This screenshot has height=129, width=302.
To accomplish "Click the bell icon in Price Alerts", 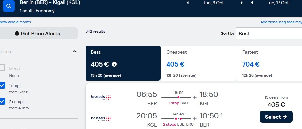I will 17,33.
